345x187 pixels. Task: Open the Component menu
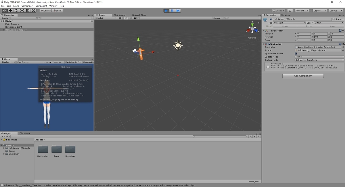41,6
